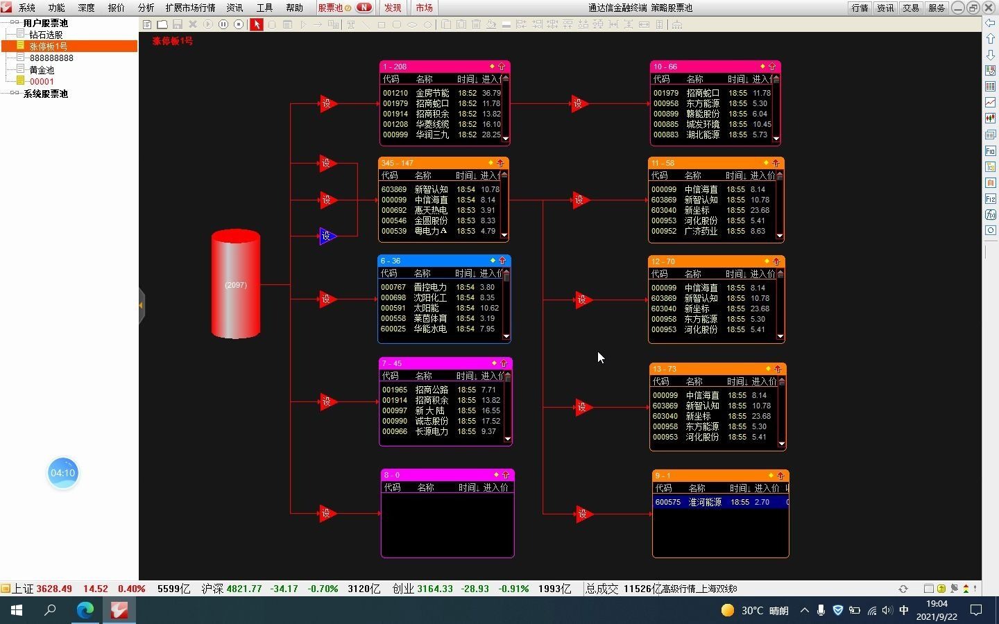Click the scroll-down arrow in pool 1 - 208 list

coord(506,139)
